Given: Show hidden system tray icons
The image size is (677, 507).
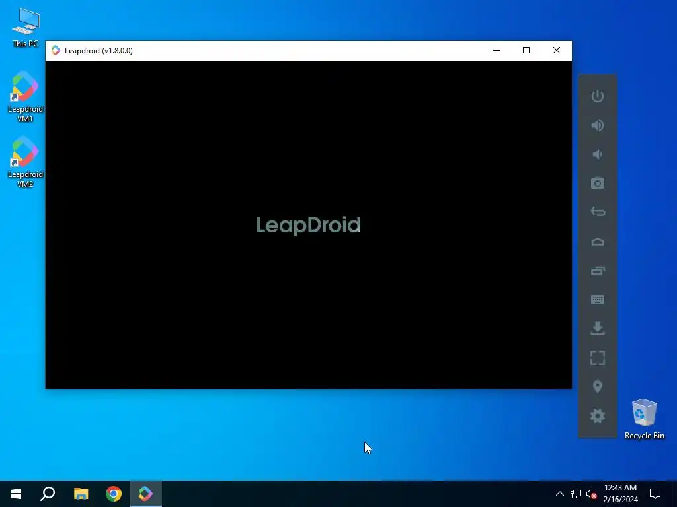Looking at the screenshot, I should coord(559,494).
